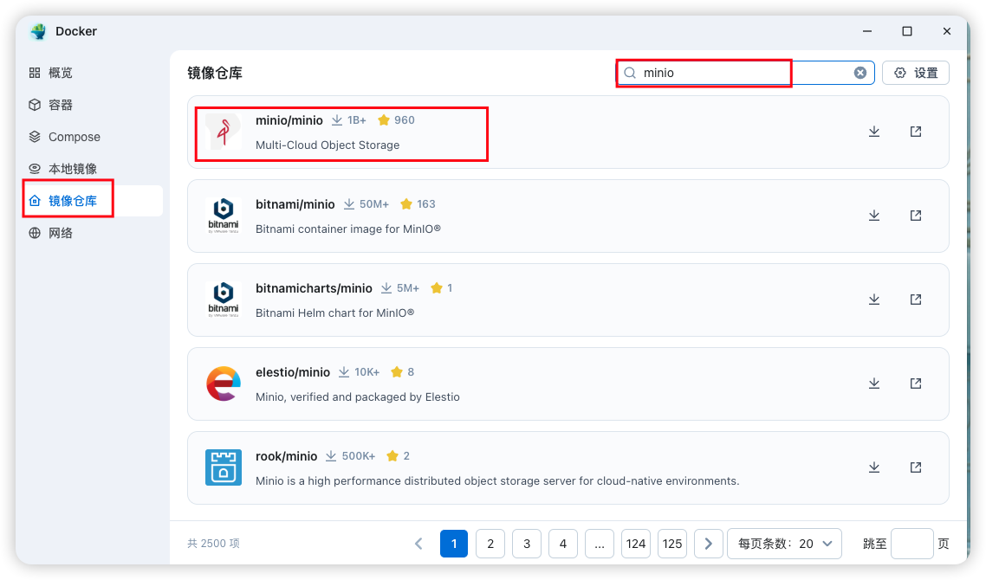Screen dimensions: 986x580
Task: Go to page 124
Action: 636,544
